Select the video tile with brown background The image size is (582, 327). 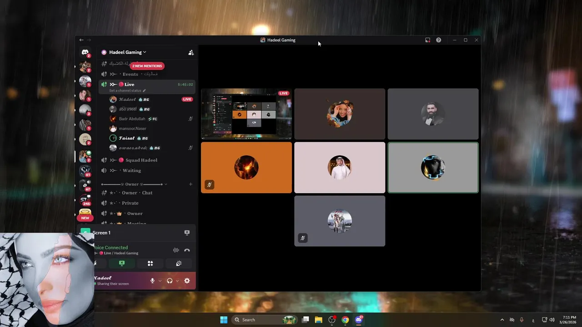tap(340, 114)
